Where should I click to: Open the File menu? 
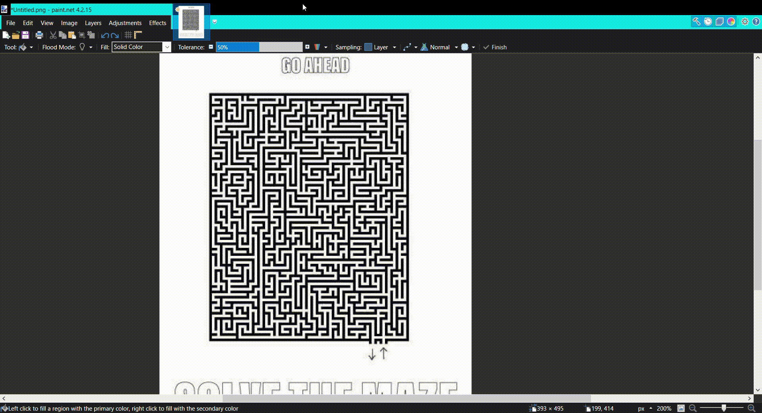[x=11, y=23]
